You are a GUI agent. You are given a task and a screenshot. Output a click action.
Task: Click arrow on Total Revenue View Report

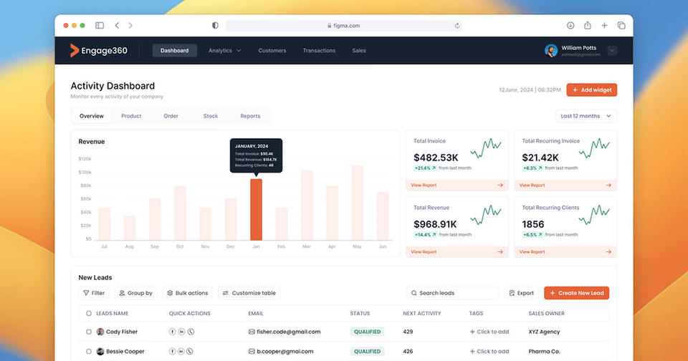point(500,252)
